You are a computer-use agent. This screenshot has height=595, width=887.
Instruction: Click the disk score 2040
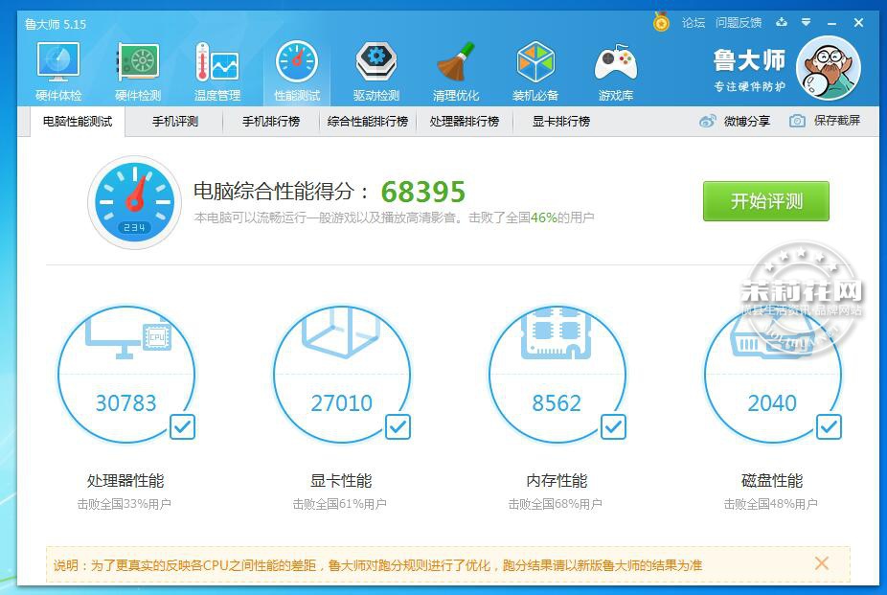pyautogui.click(x=772, y=403)
